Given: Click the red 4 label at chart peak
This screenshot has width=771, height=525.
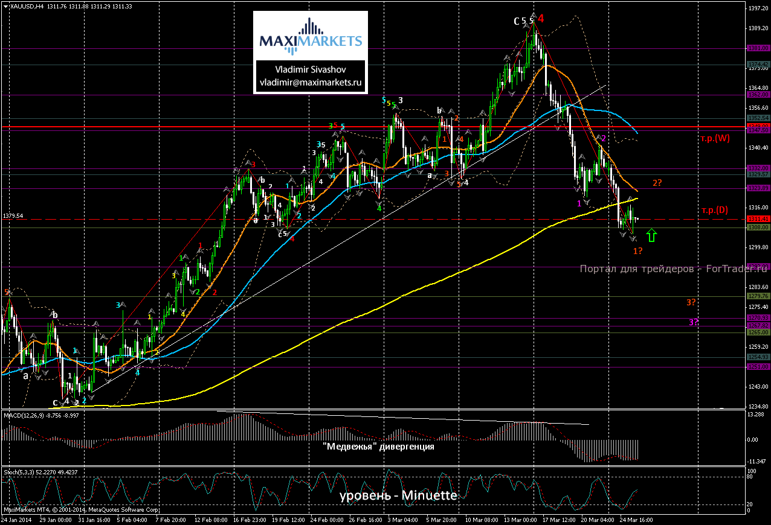Looking at the screenshot, I should [x=541, y=19].
